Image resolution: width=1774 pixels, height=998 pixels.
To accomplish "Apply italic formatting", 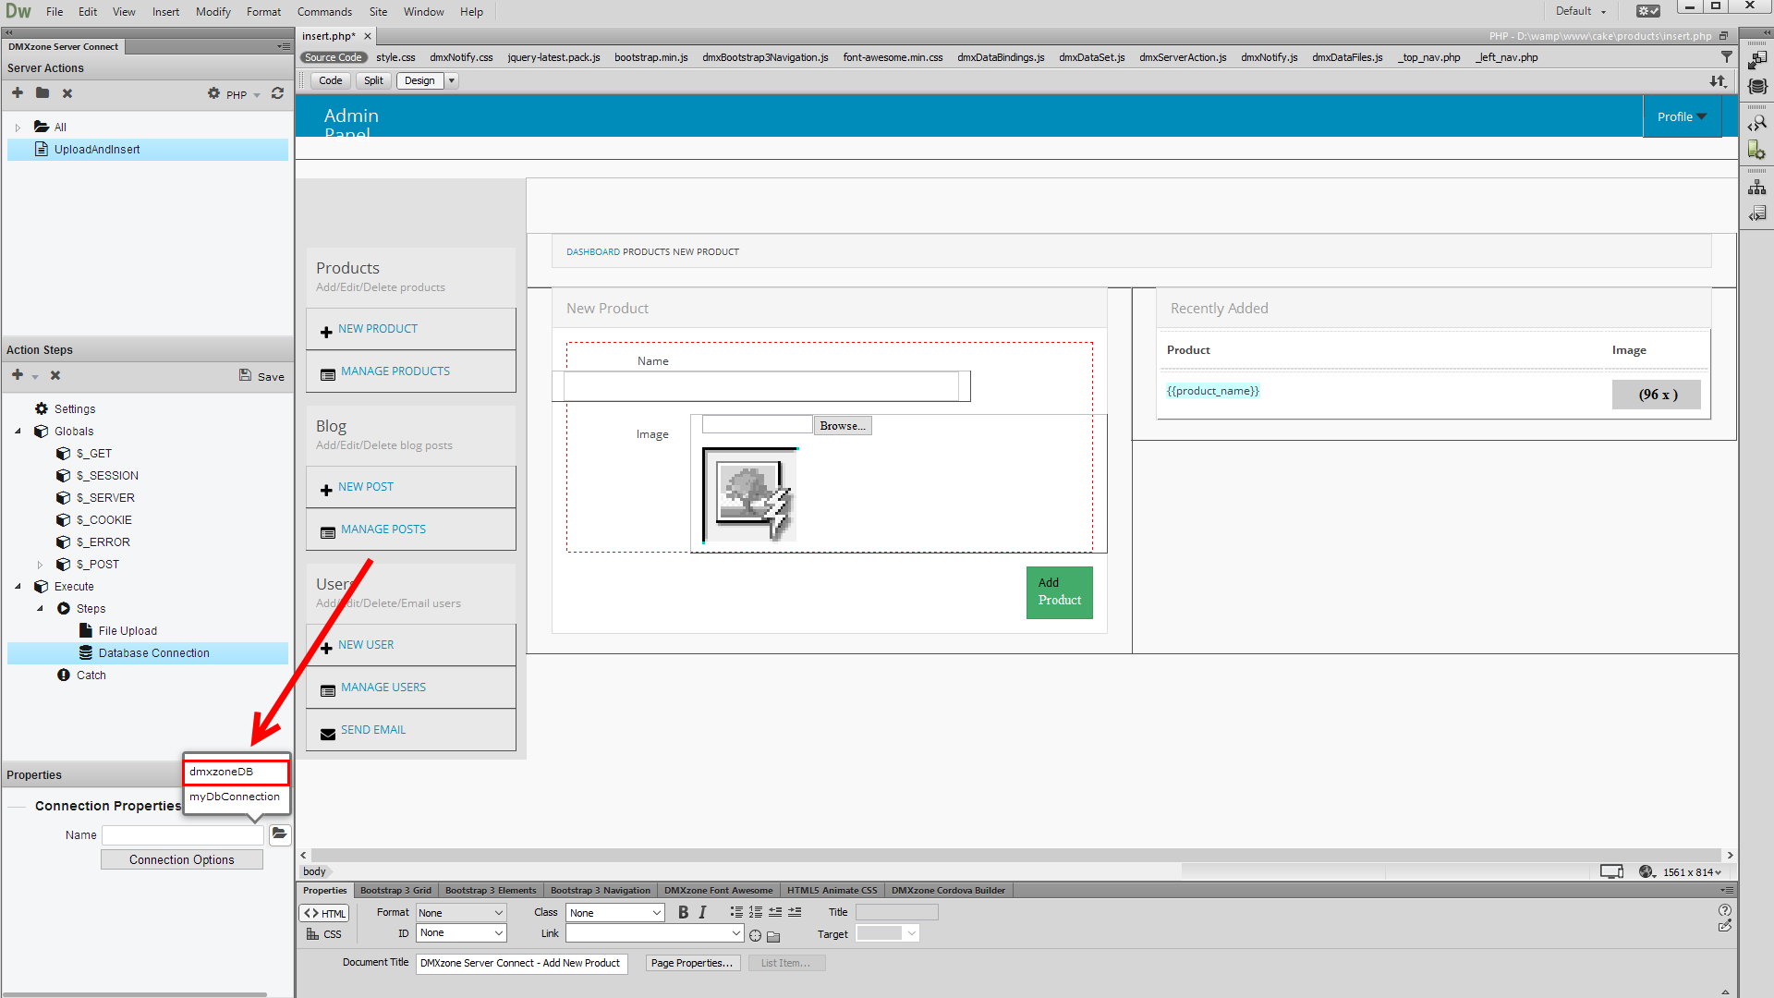I will click(x=702, y=912).
